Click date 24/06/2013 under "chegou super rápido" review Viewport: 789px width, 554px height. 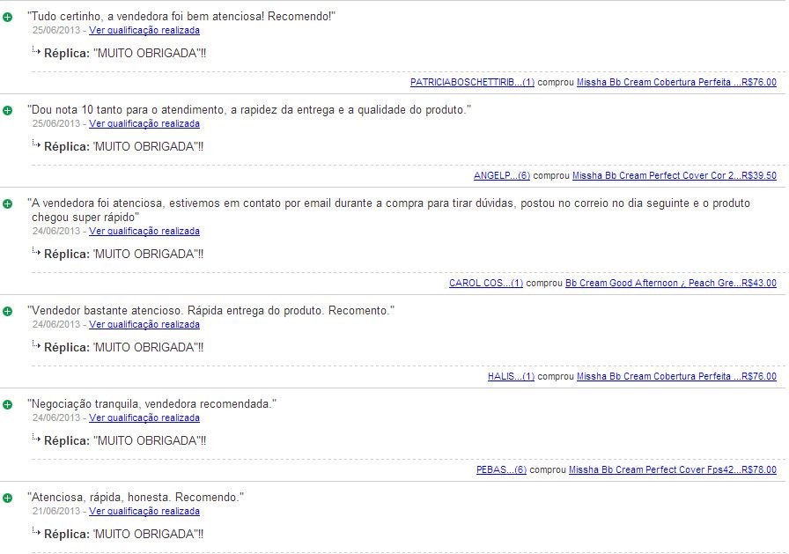click(56, 231)
